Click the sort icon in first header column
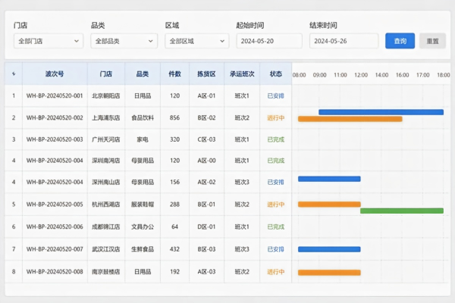The width and height of the screenshot is (455, 303). tap(14, 74)
